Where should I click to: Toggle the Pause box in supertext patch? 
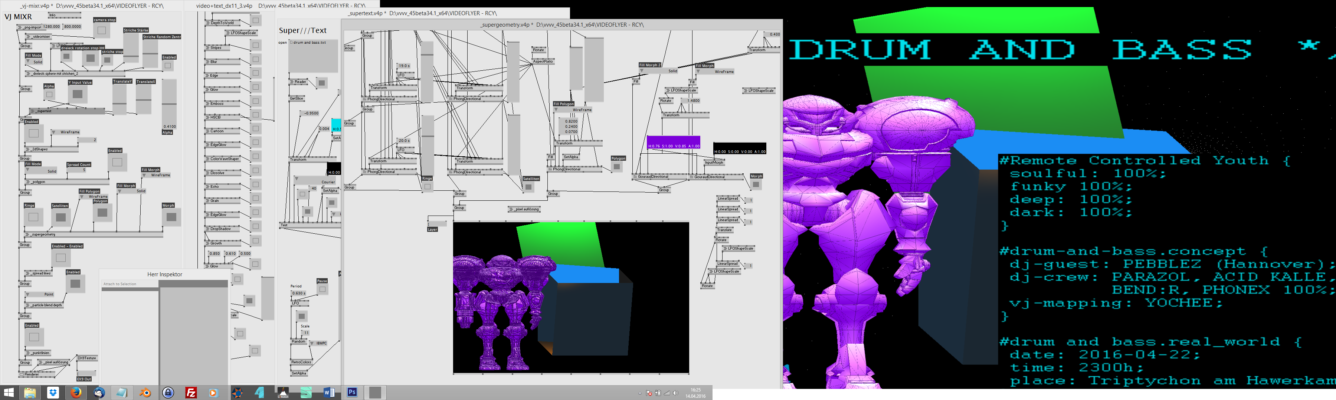pos(322,289)
